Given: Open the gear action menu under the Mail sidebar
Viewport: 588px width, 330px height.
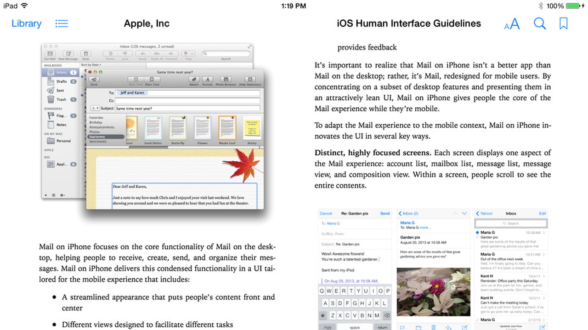Looking at the screenshot, I should [63, 195].
